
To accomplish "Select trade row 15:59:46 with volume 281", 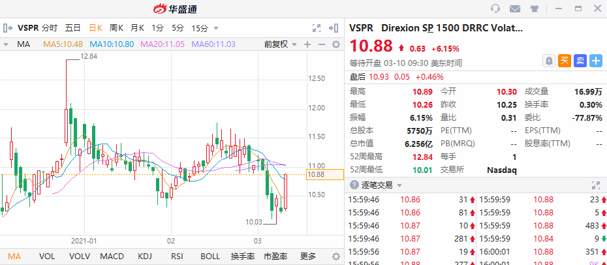I will [x=412, y=239].
